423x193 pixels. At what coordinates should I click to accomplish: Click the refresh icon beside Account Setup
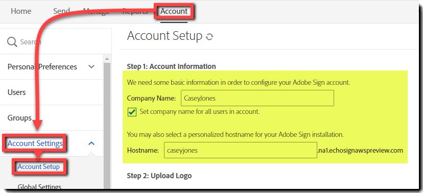tap(209, 37)
